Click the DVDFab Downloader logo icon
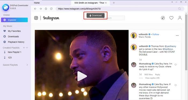188x100 pixels. 6,7
